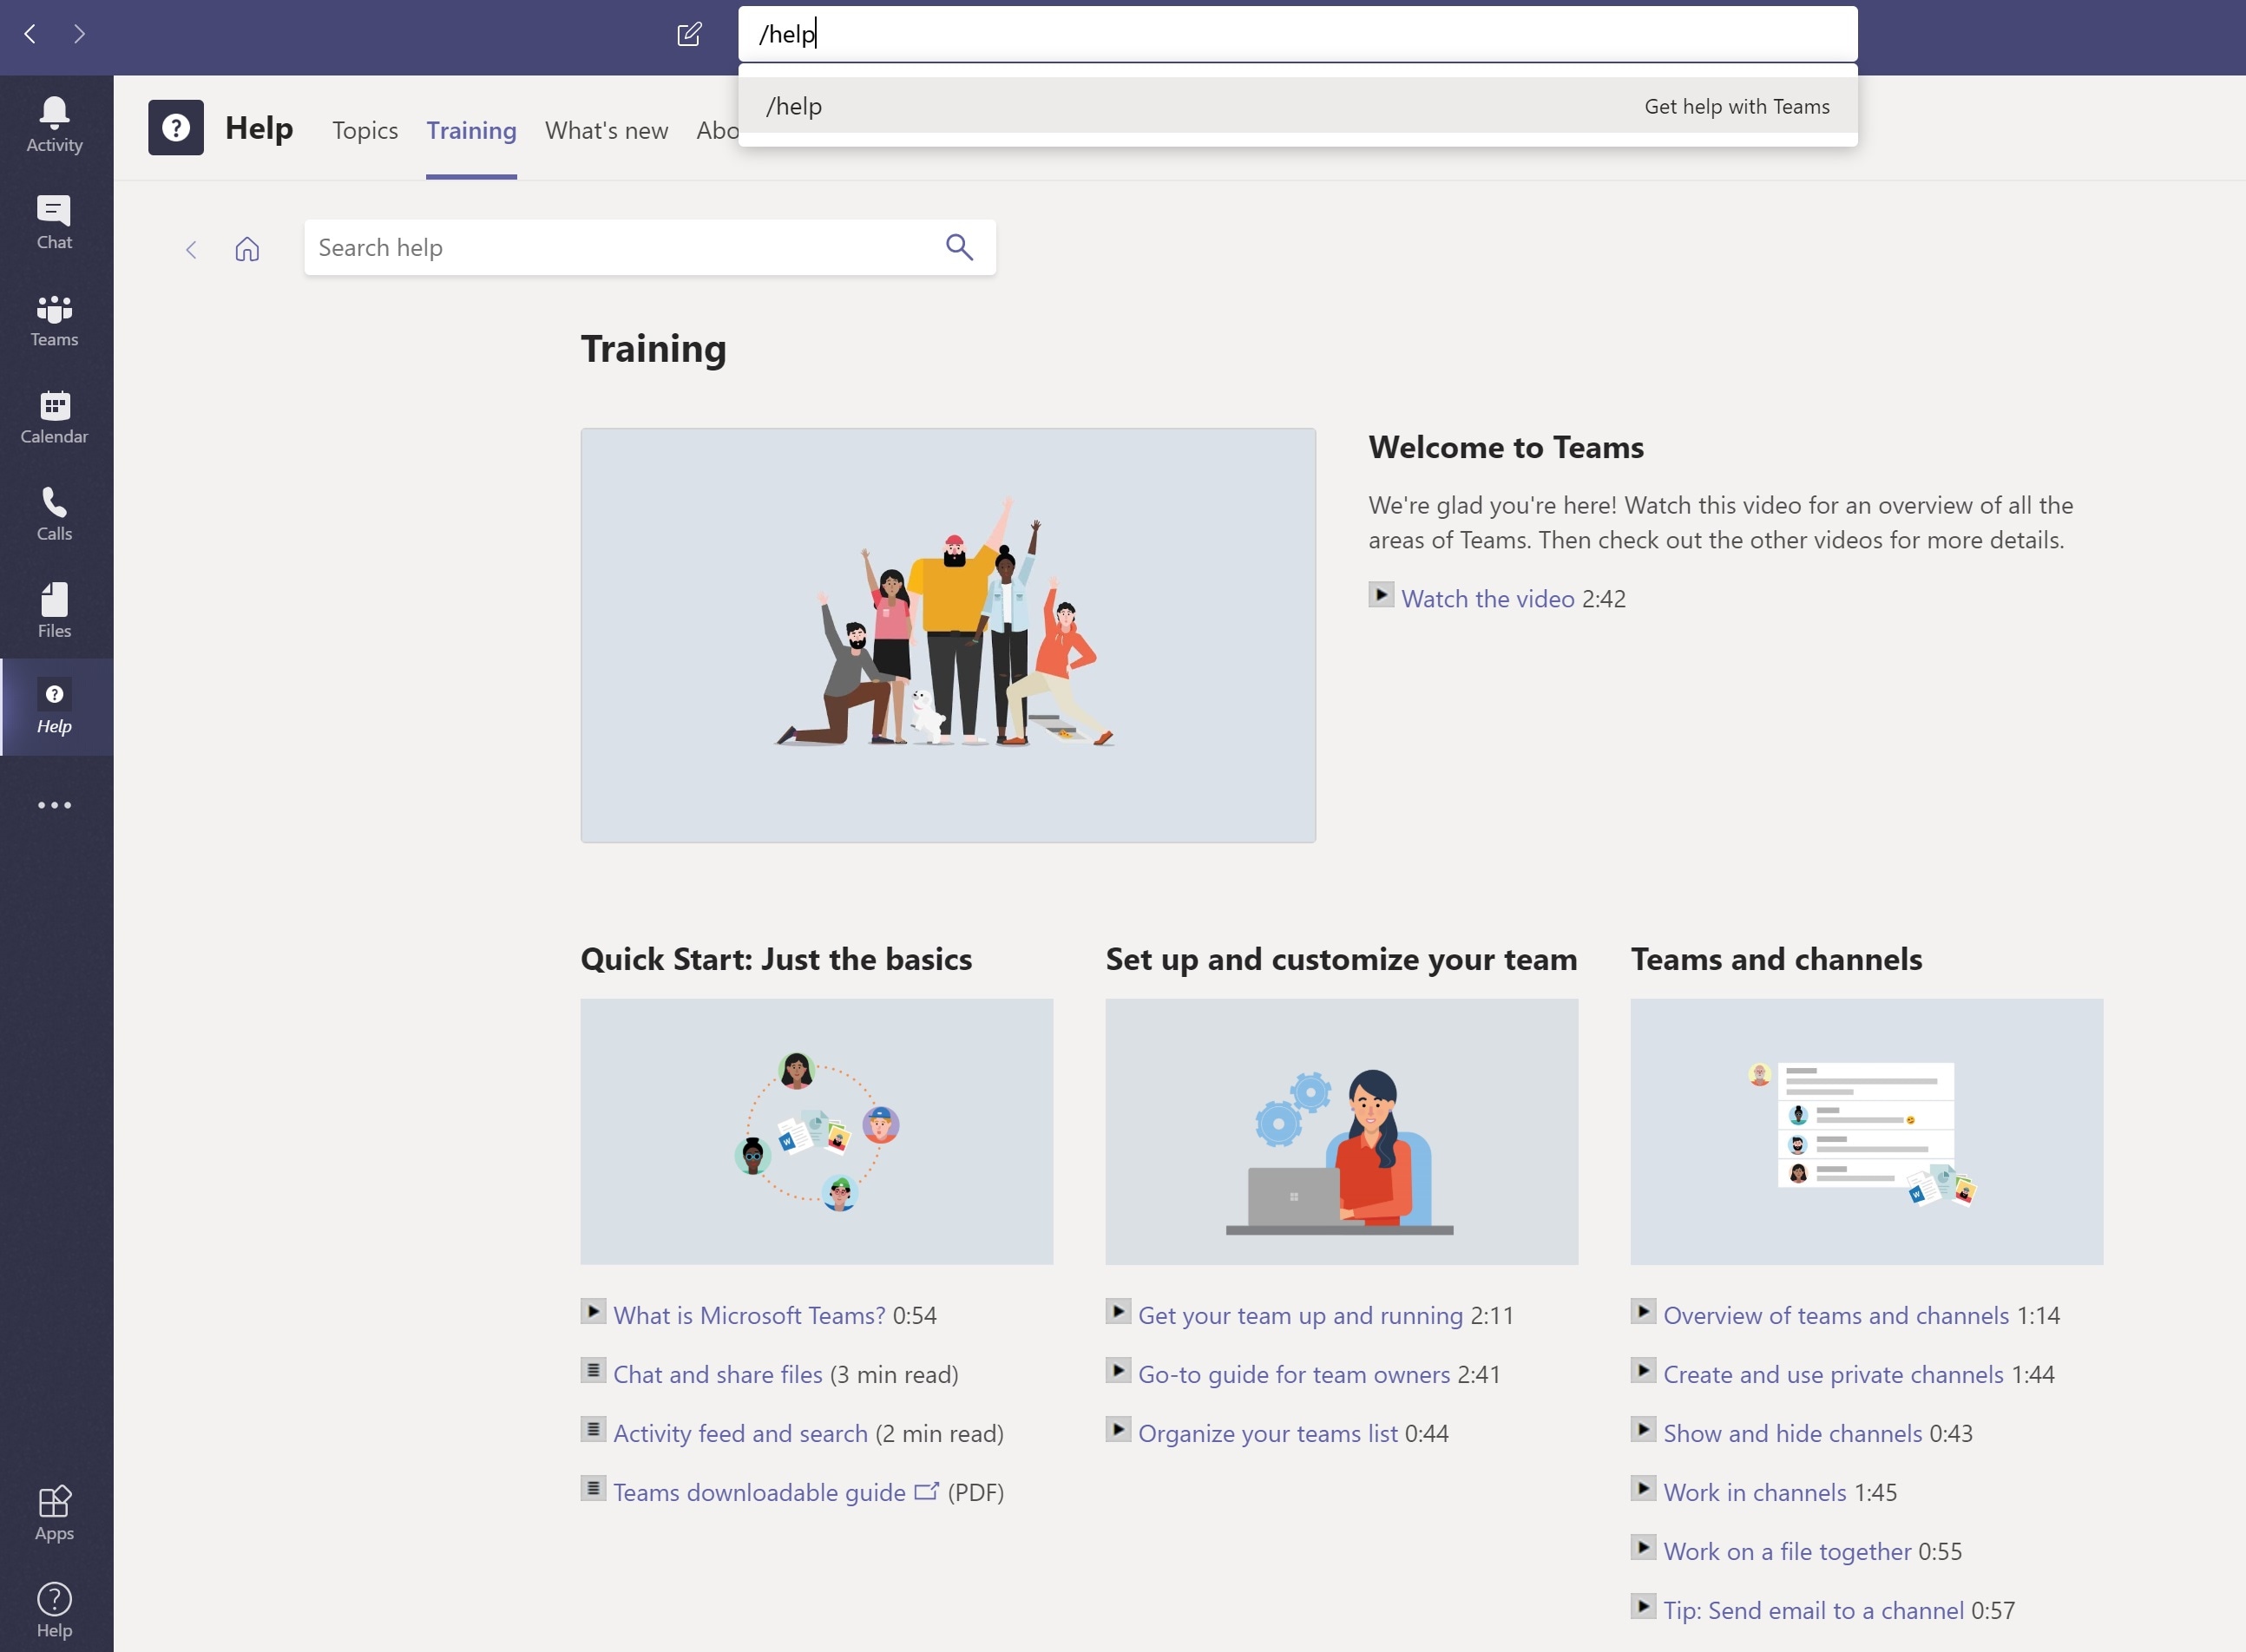Open the Apps store icon
Image resolution: width=2246 pixels, height=1652 pixels.
(55, 1513)
